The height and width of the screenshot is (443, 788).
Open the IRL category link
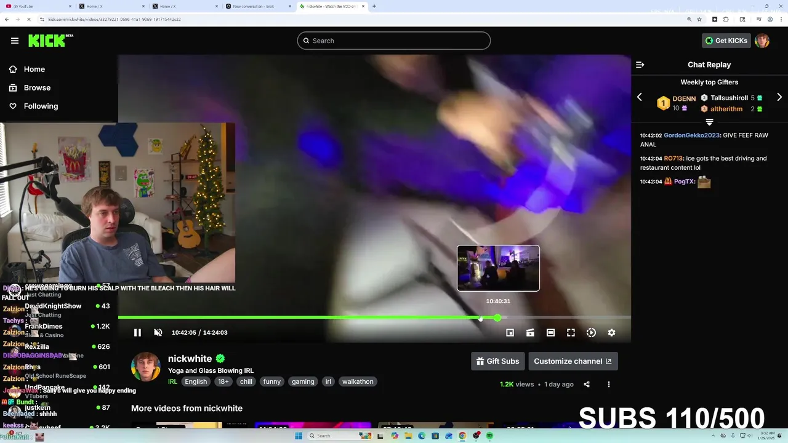(172, 381)
